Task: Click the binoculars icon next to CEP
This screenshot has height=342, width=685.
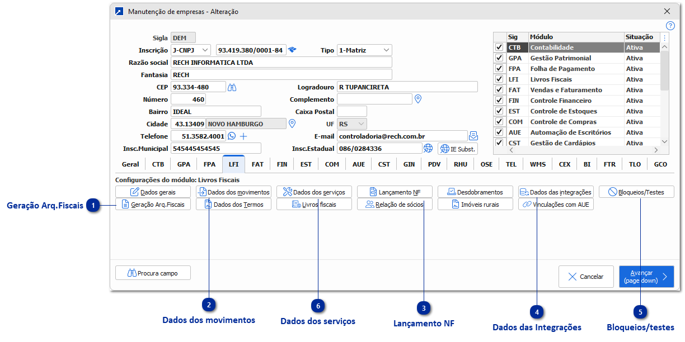Action: 233,87
